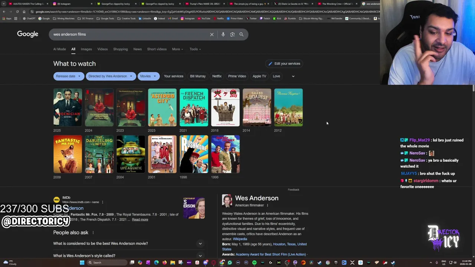Click the Read more link in IMDb result

point(140,220)
